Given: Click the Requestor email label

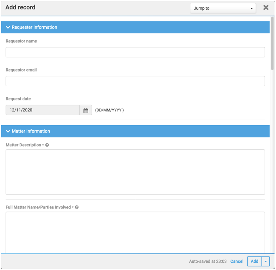Looking at the screenshot, I should [21, 70].
